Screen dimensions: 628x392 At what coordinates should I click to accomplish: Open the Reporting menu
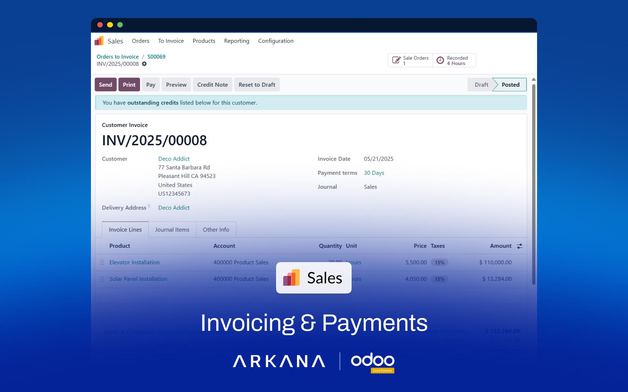click(x=236, y=41)
